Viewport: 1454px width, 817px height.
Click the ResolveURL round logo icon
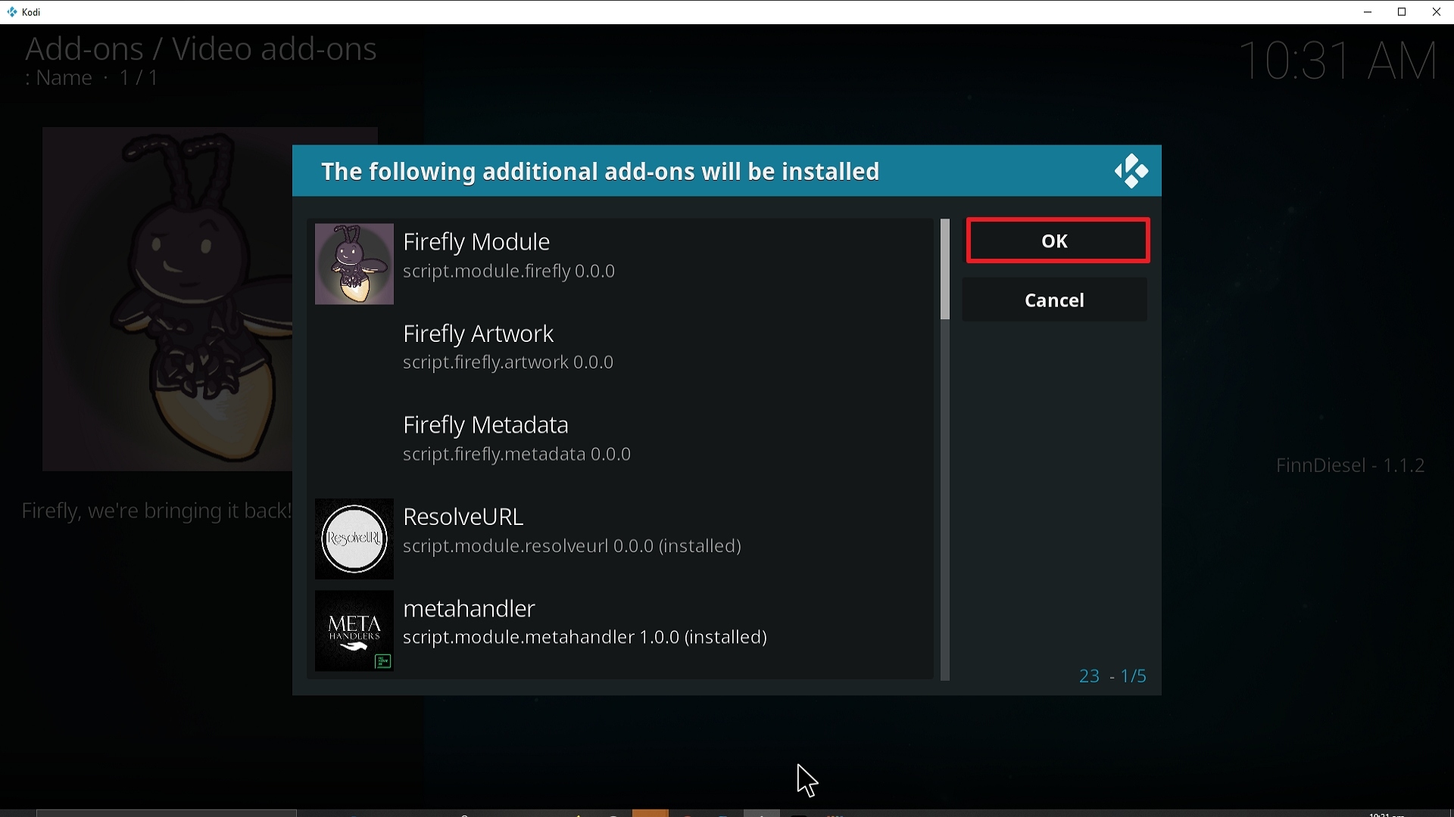coord(354,539)
